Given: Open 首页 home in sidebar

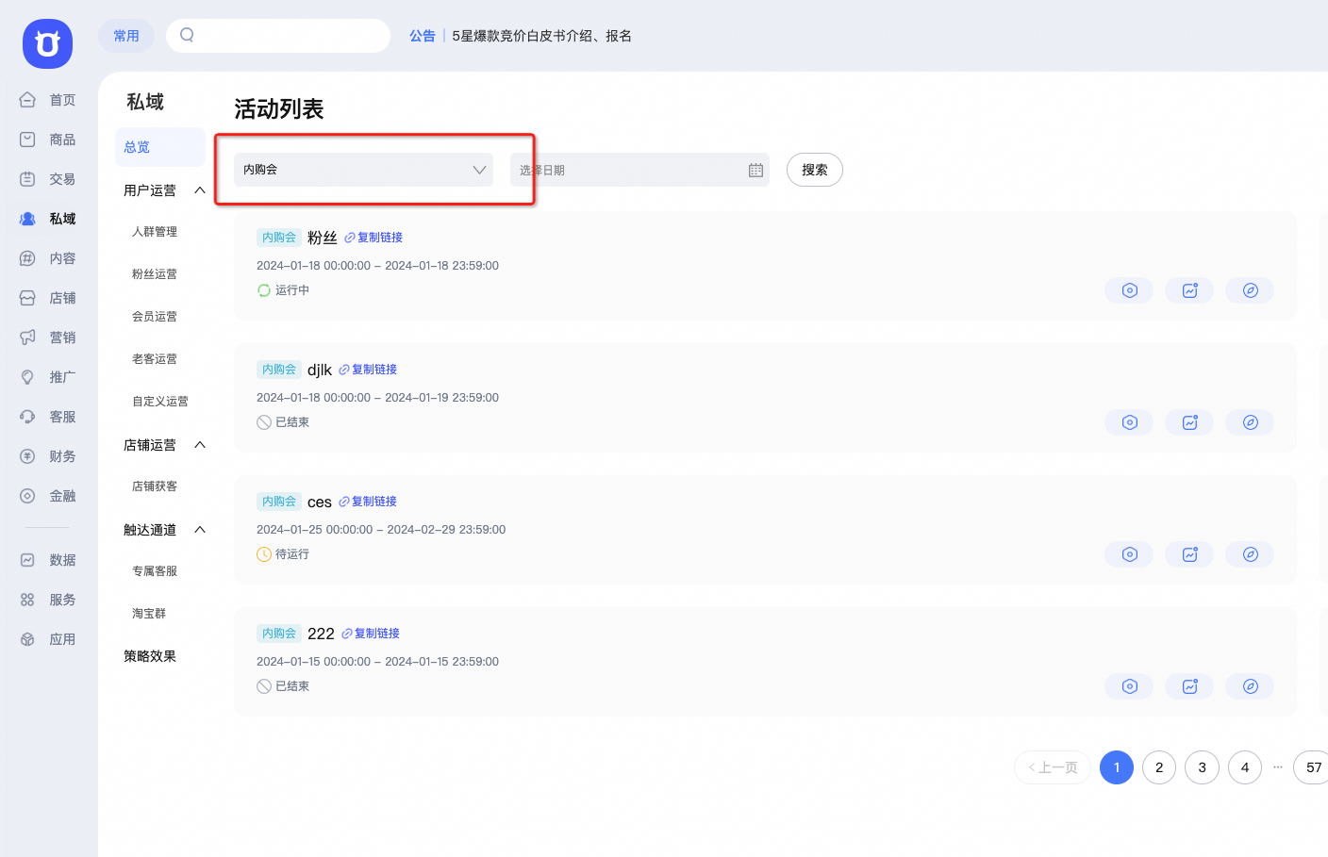Looking at the screenshot, I should 48,100.
